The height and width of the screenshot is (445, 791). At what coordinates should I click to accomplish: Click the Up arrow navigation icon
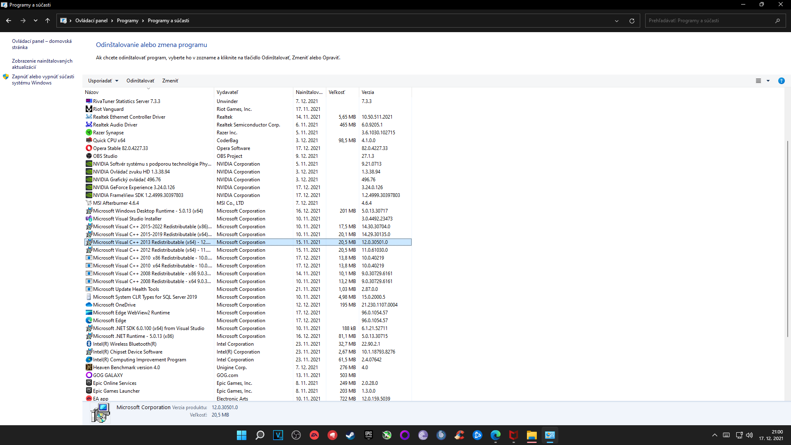tap(47, 21)
